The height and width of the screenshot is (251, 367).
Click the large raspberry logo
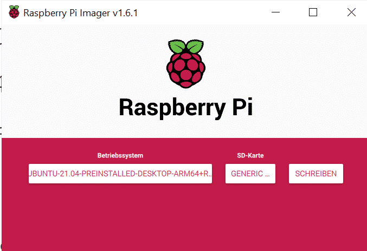[x=186, y=64]
